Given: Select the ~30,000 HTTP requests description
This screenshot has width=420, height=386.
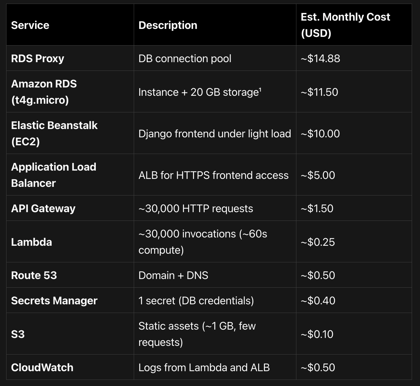Looking at the screenshot, I should point(196,209).
